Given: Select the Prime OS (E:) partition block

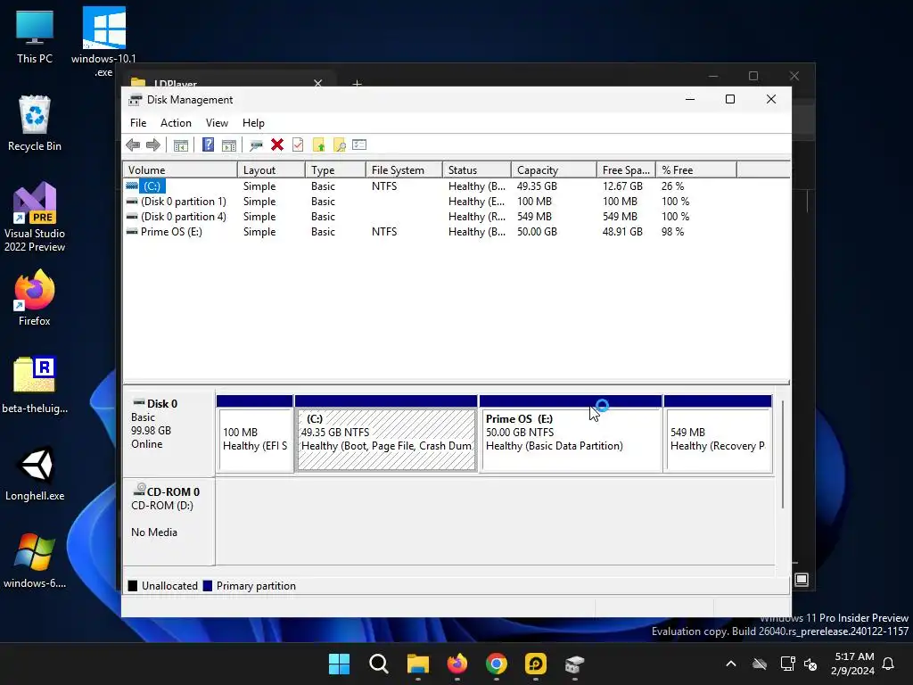Looking at the screenshot, I should click(571, 433).
